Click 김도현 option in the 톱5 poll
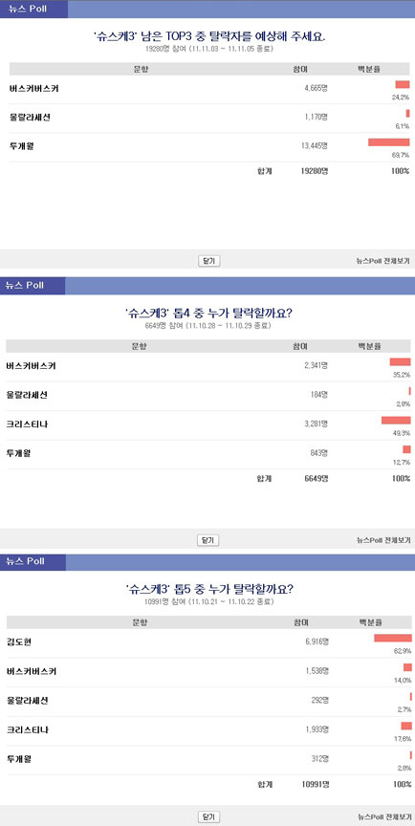Image resolution: width=415 pixels, height=826 pixels. click(19, 642)
